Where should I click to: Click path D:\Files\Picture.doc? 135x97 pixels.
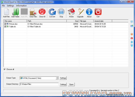pos(35,24)
